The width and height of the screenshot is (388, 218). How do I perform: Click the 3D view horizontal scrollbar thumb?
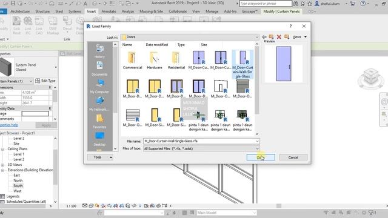279,206
